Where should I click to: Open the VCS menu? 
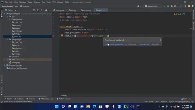(54, 2)
